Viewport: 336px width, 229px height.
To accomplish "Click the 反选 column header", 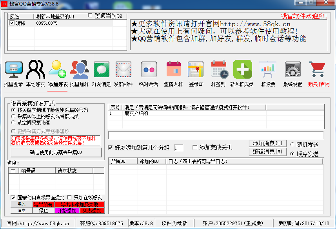I will [21, 16].
